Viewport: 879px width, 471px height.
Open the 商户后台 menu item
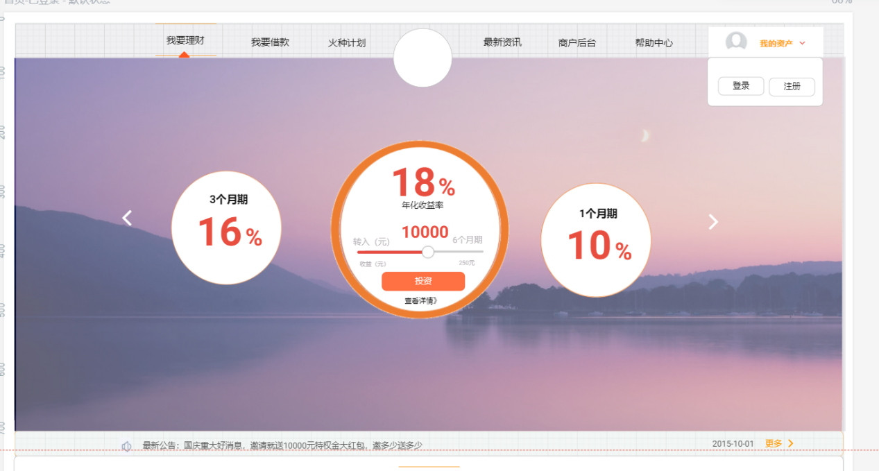pyautogui.click(x=577, y=43)
